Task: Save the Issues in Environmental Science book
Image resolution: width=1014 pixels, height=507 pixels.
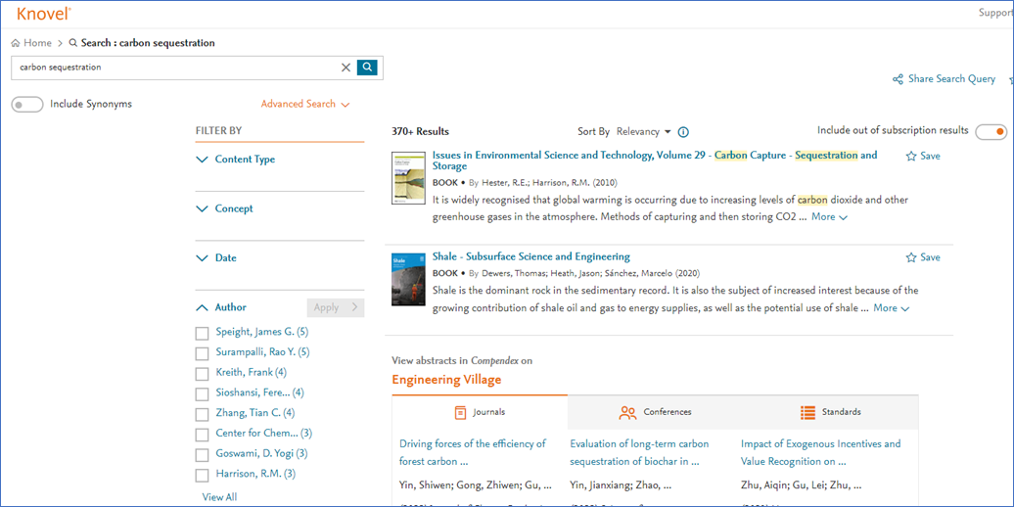Action: (x=922, y=156)
